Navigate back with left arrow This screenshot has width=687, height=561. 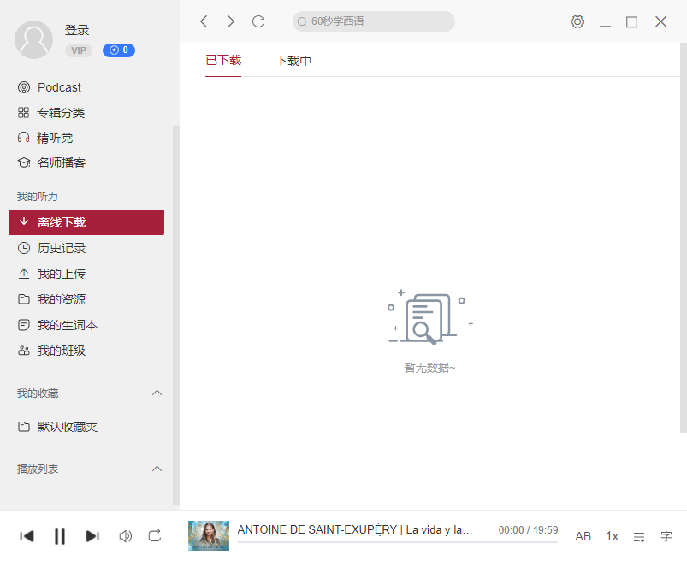click(x=204, y=21)
